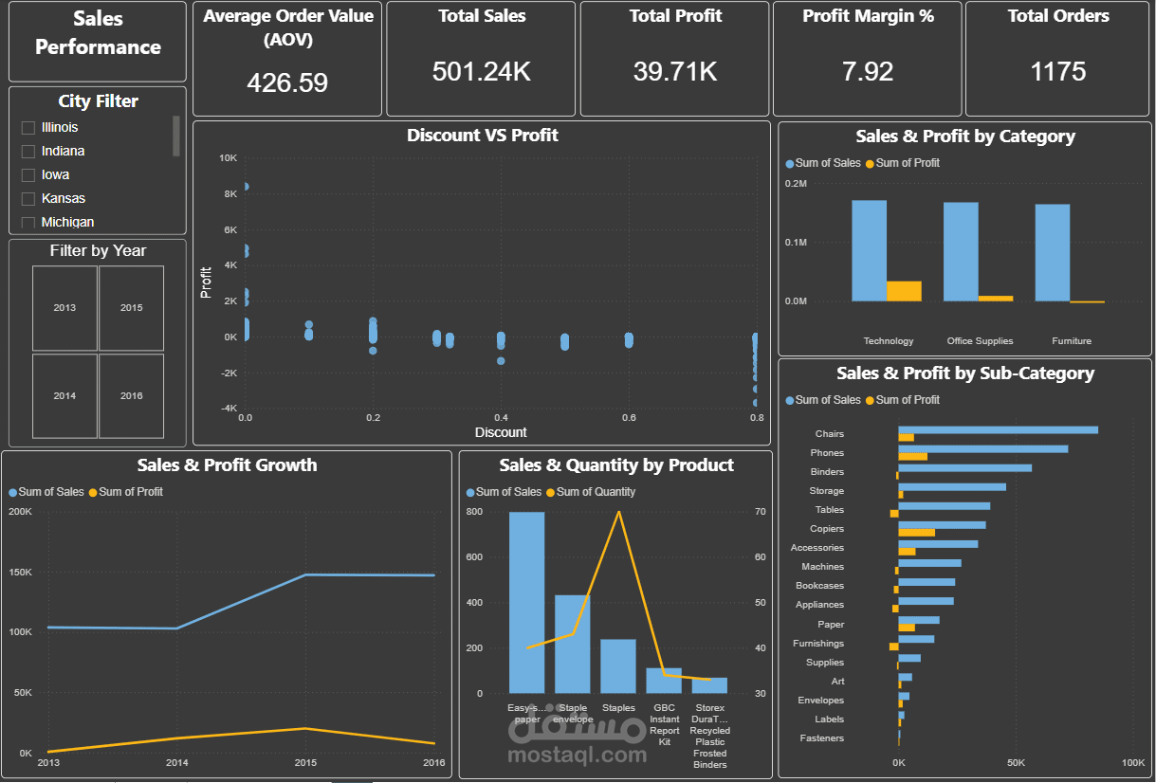This screenshot has height=783, width=1156.
Task: Check the Indiana city filter checkbox
Action: pyautogui.click(x=28, y=152)
